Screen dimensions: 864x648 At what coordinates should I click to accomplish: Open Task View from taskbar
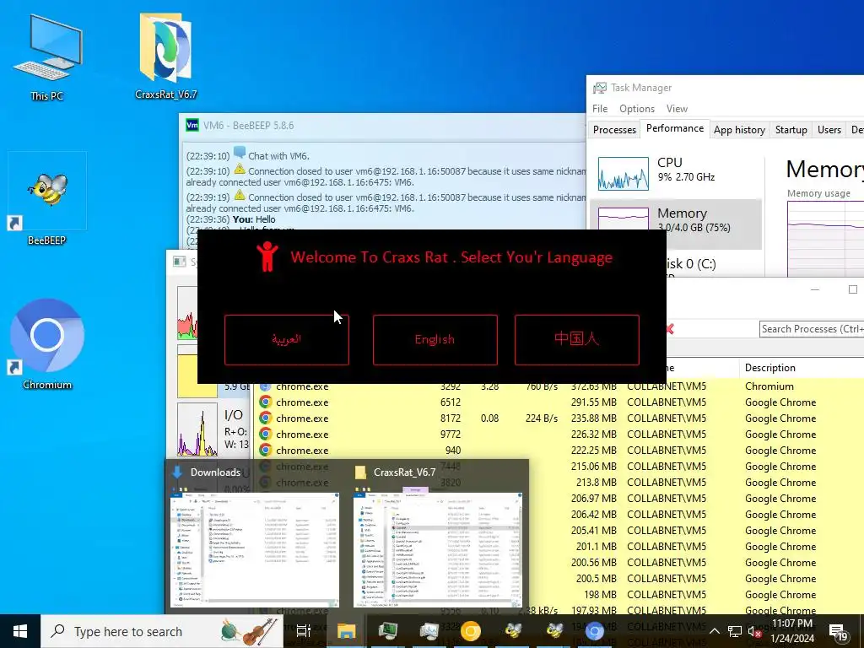point(304,631)
